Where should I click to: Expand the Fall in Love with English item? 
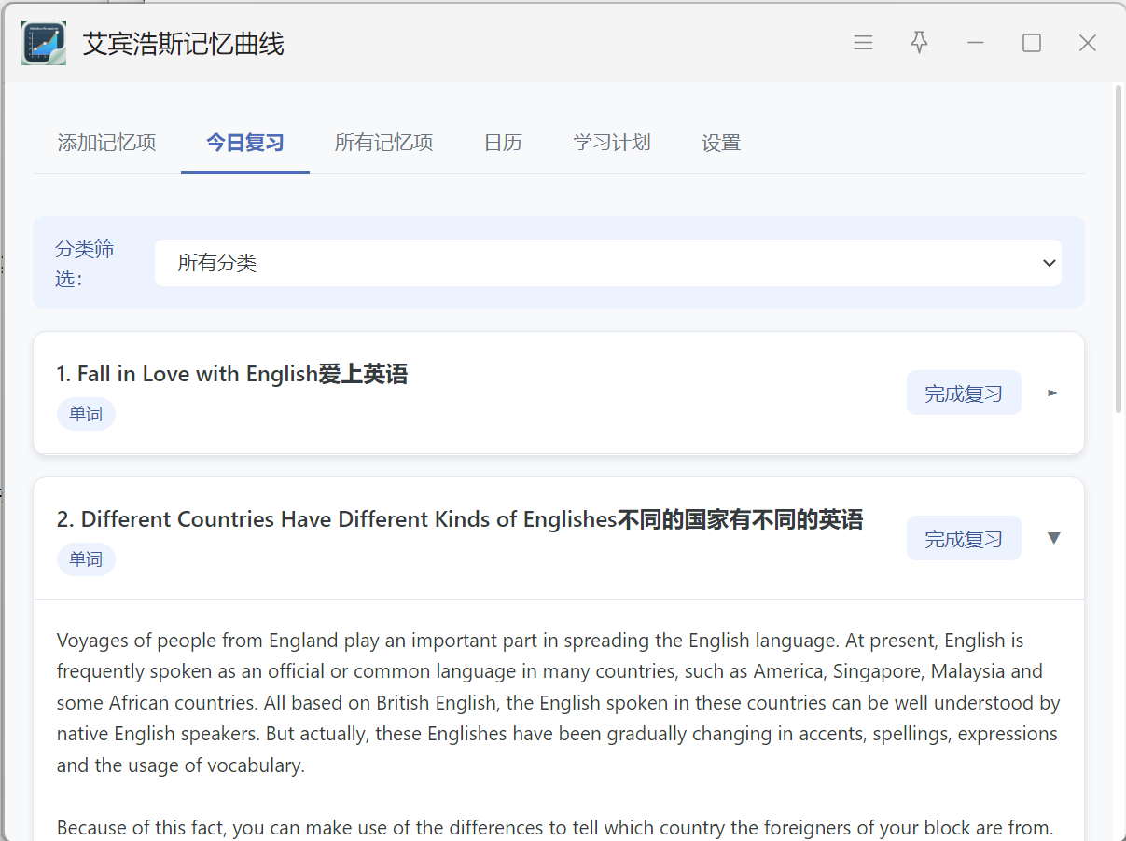(1054, 393)
